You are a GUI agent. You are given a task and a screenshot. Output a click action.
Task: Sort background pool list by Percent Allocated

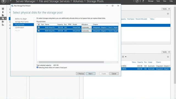(x=141, y=19)
